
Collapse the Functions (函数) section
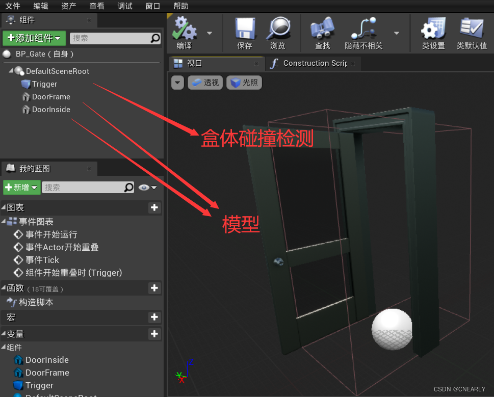pyautogui.click(x=4, y=287)
